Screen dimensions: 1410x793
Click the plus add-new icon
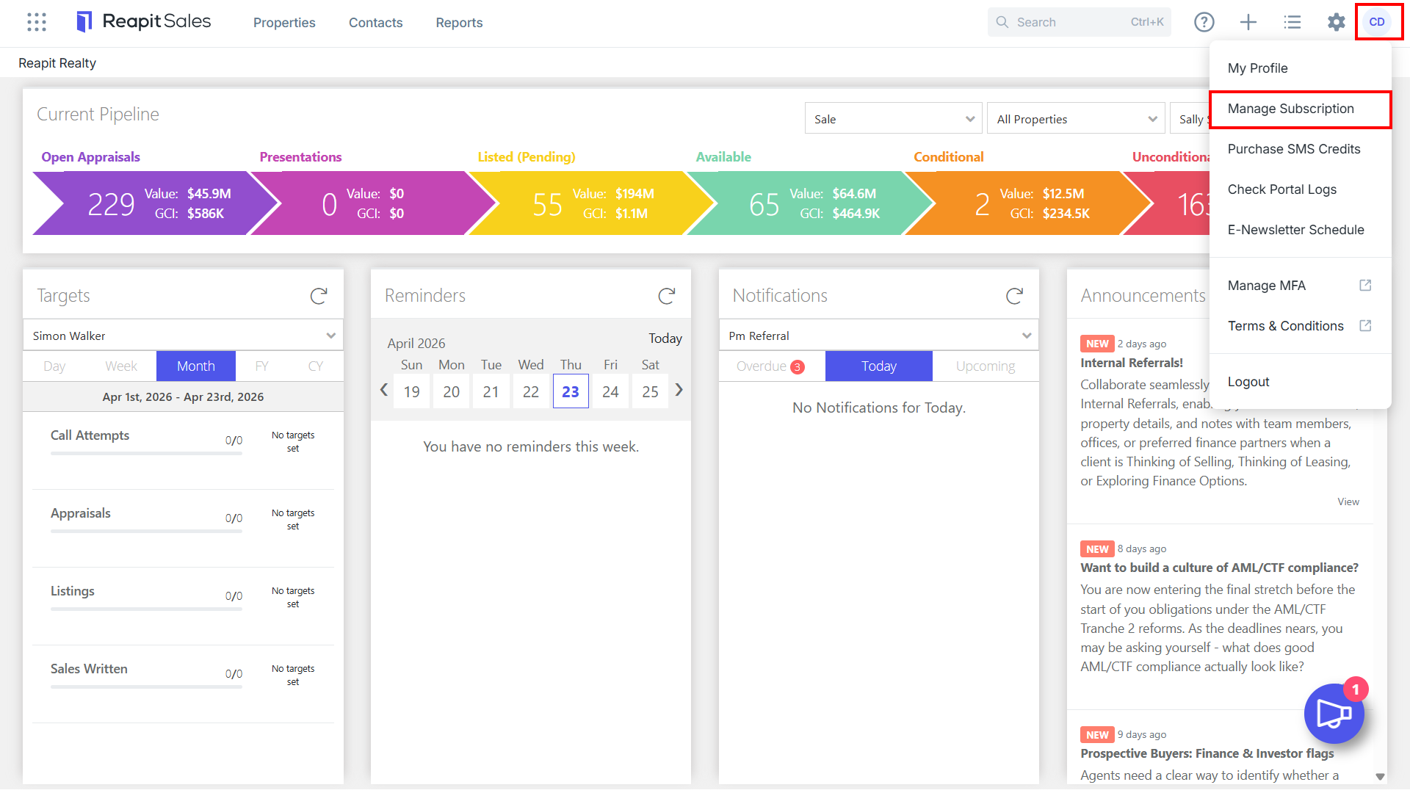(1248, 22)
